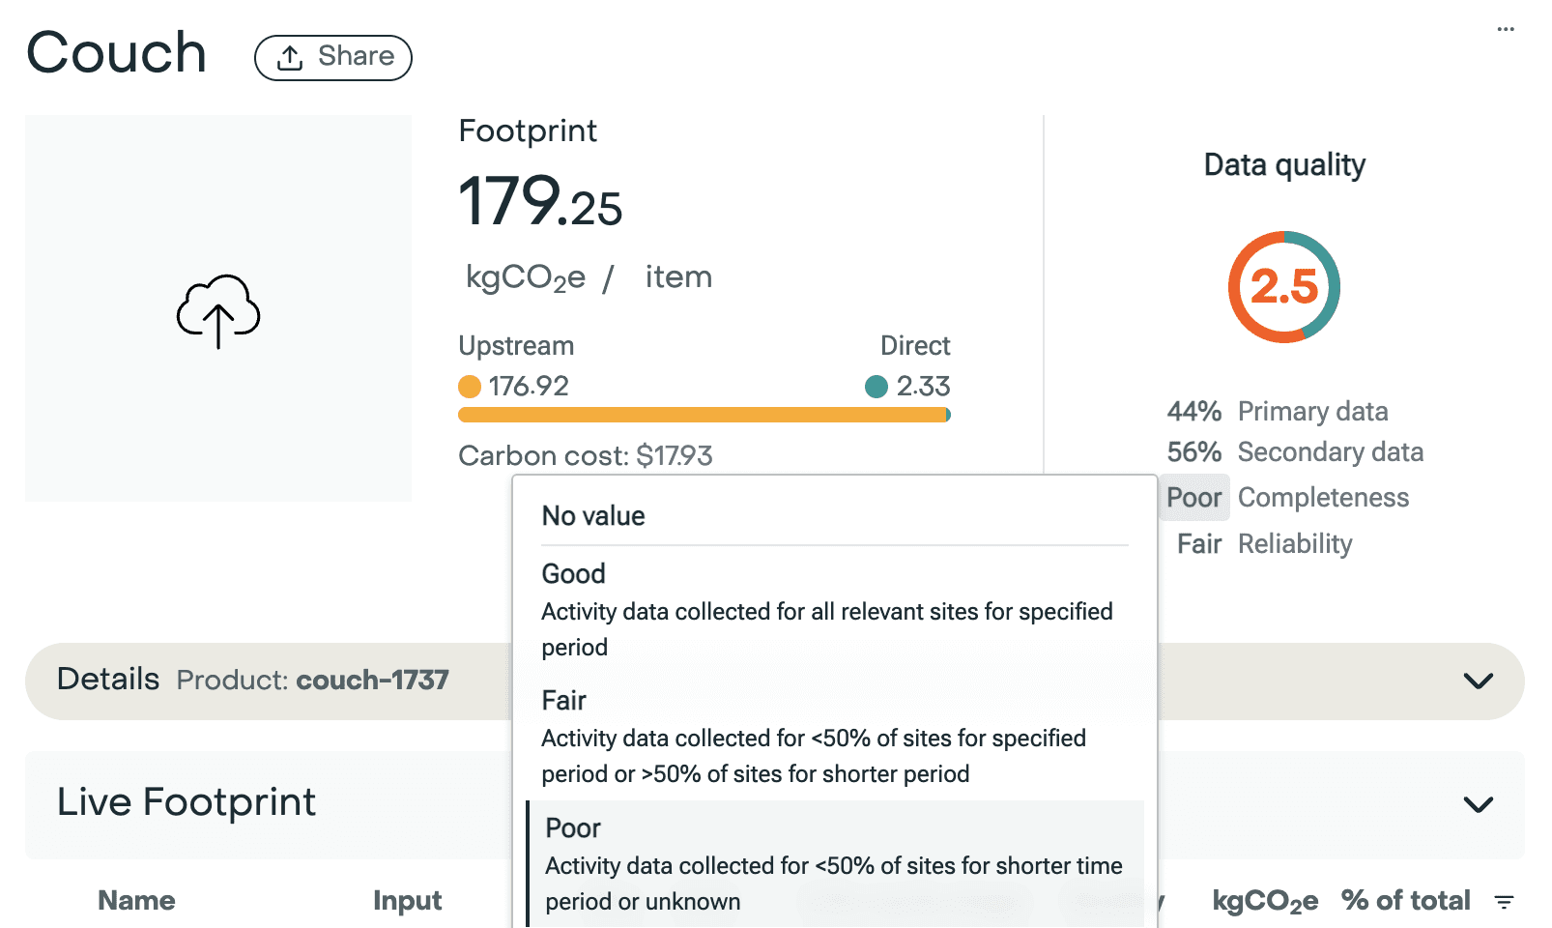Image resolution: width=1552 pixels, height=928 pixels.
Task: Click the Share button
Action: click(x=333, y=57)
